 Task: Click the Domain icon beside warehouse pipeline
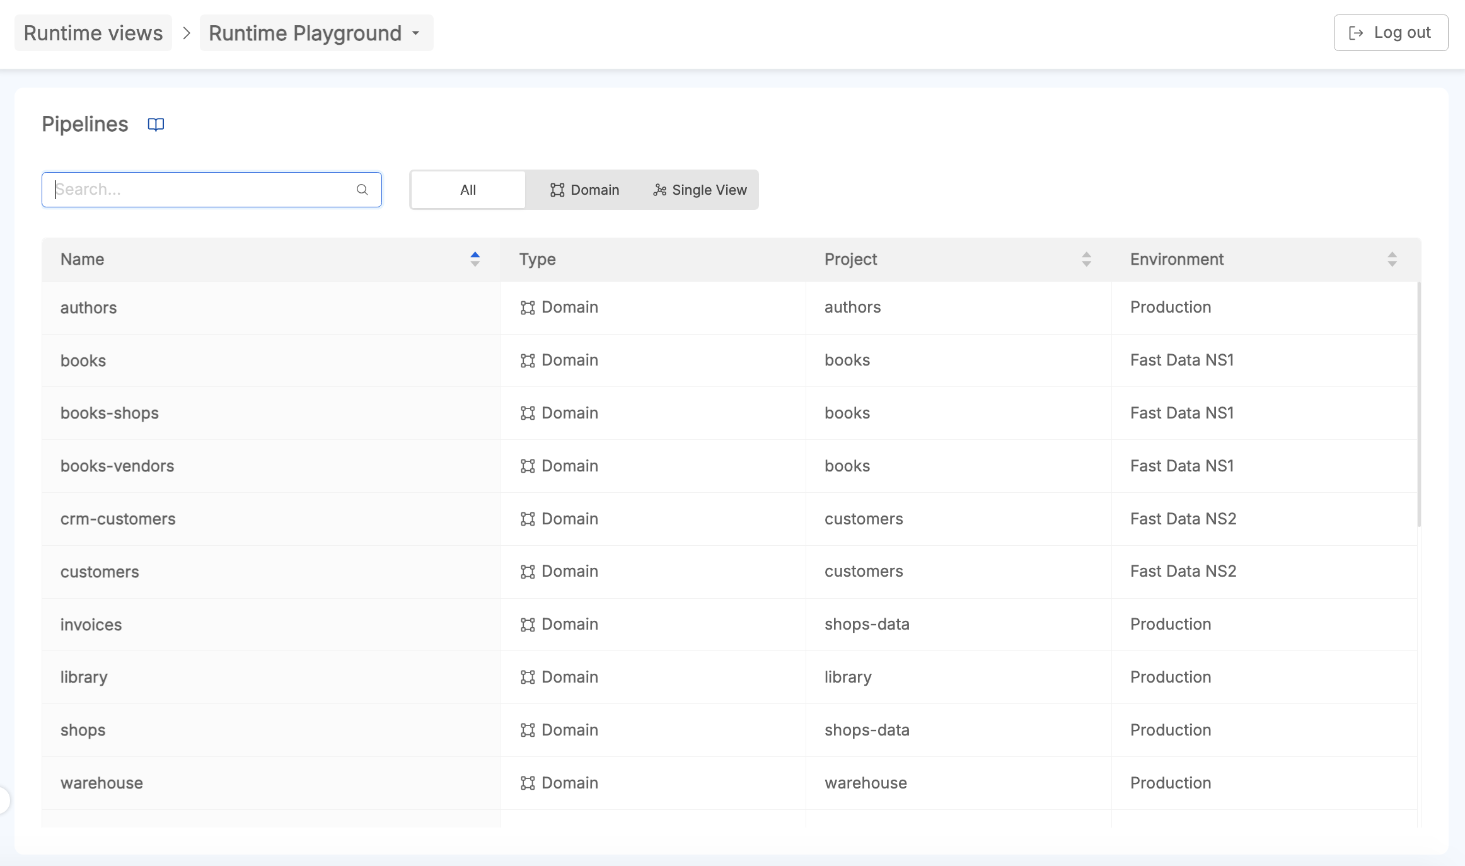(529, 782)
